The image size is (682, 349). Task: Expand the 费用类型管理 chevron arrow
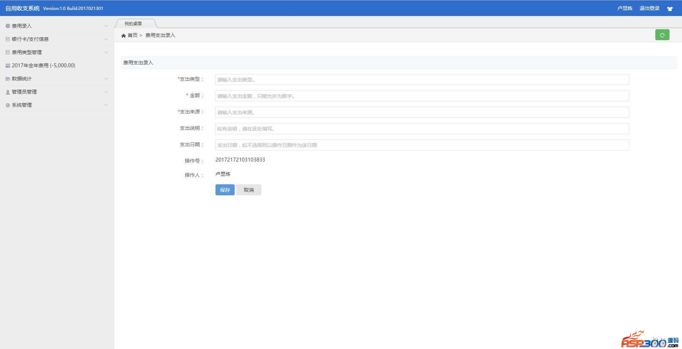[106, 52]
